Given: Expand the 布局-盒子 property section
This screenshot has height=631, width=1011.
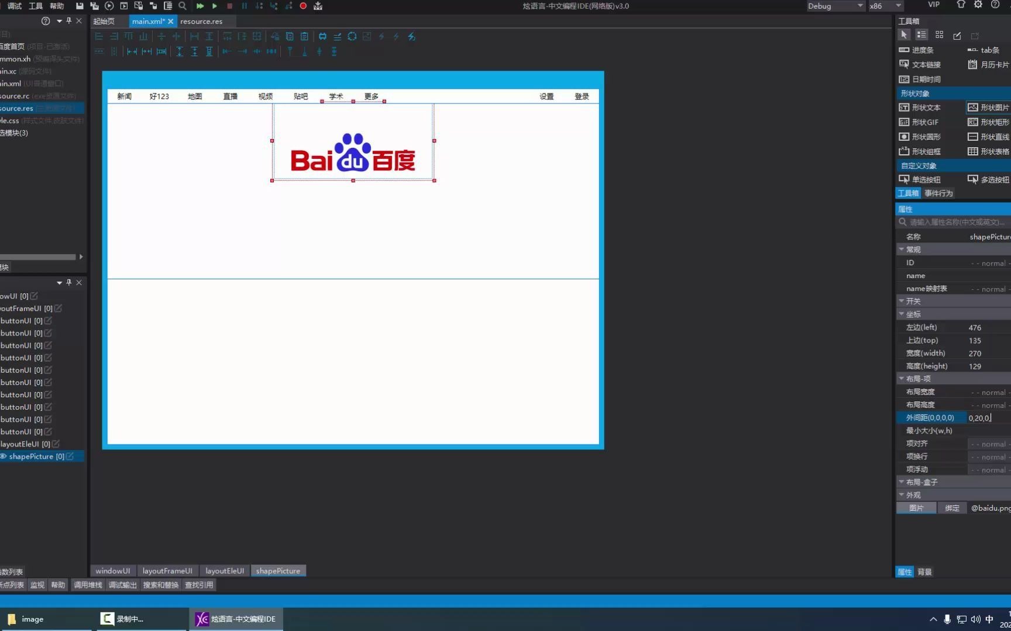Looking at the screenshot, I should [x=902, y=482].
